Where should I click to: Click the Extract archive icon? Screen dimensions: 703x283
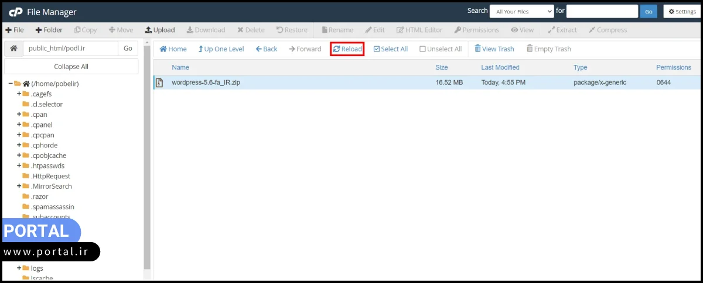coord(551,30)
